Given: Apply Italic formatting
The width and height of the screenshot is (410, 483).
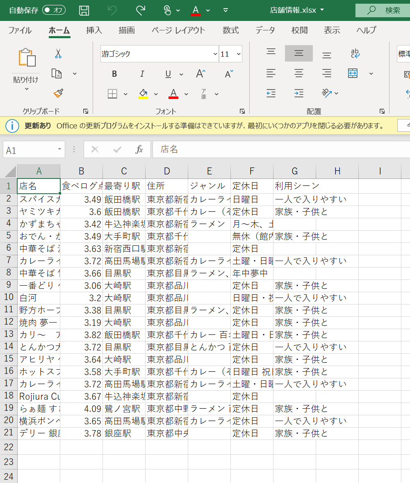Looking at the screenshot, I should [142, 74].
